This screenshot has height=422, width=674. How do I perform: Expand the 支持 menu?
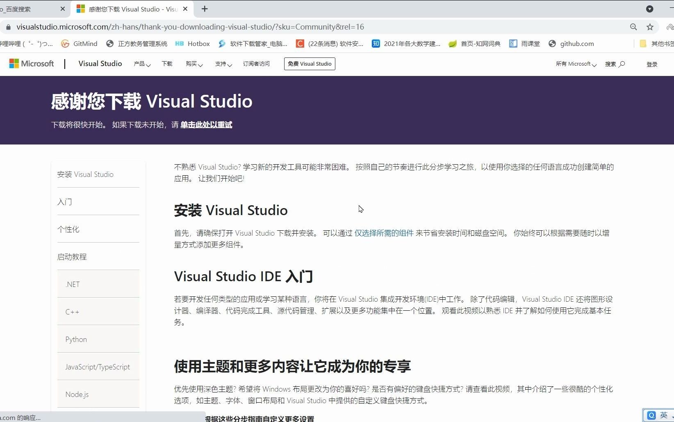point(223,64)
